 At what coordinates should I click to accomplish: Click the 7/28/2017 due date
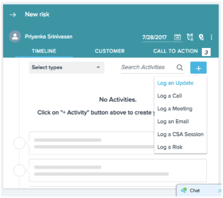tap(155, 37)
